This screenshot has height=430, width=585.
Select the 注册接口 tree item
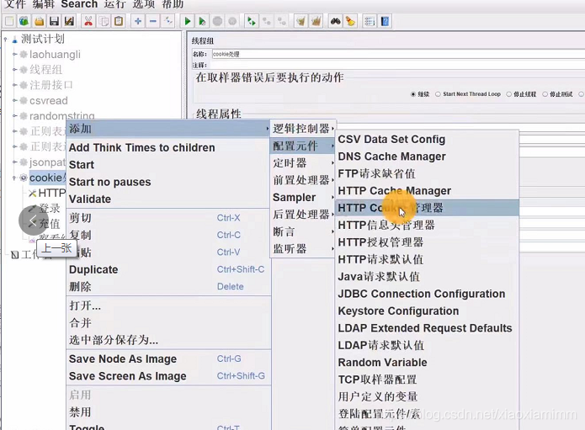point(51,85)
